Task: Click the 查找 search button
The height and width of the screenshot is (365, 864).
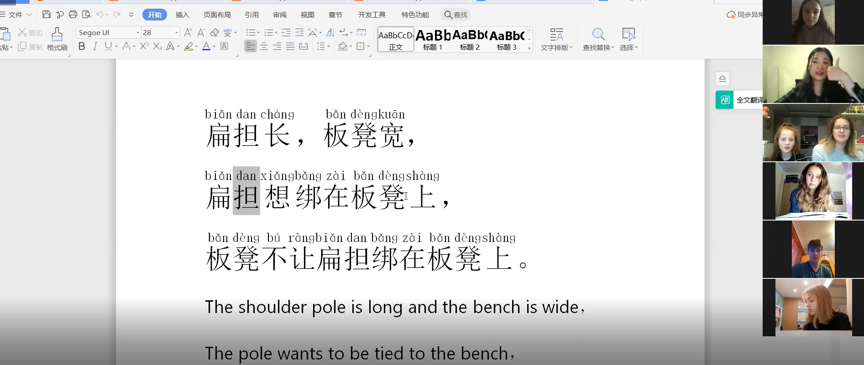Action: (456, 15)
